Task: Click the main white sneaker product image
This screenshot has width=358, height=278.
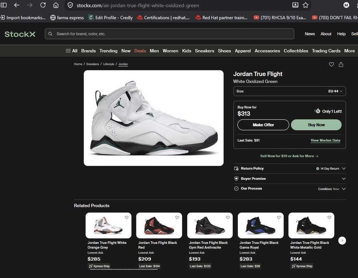Action: [154, 118]
